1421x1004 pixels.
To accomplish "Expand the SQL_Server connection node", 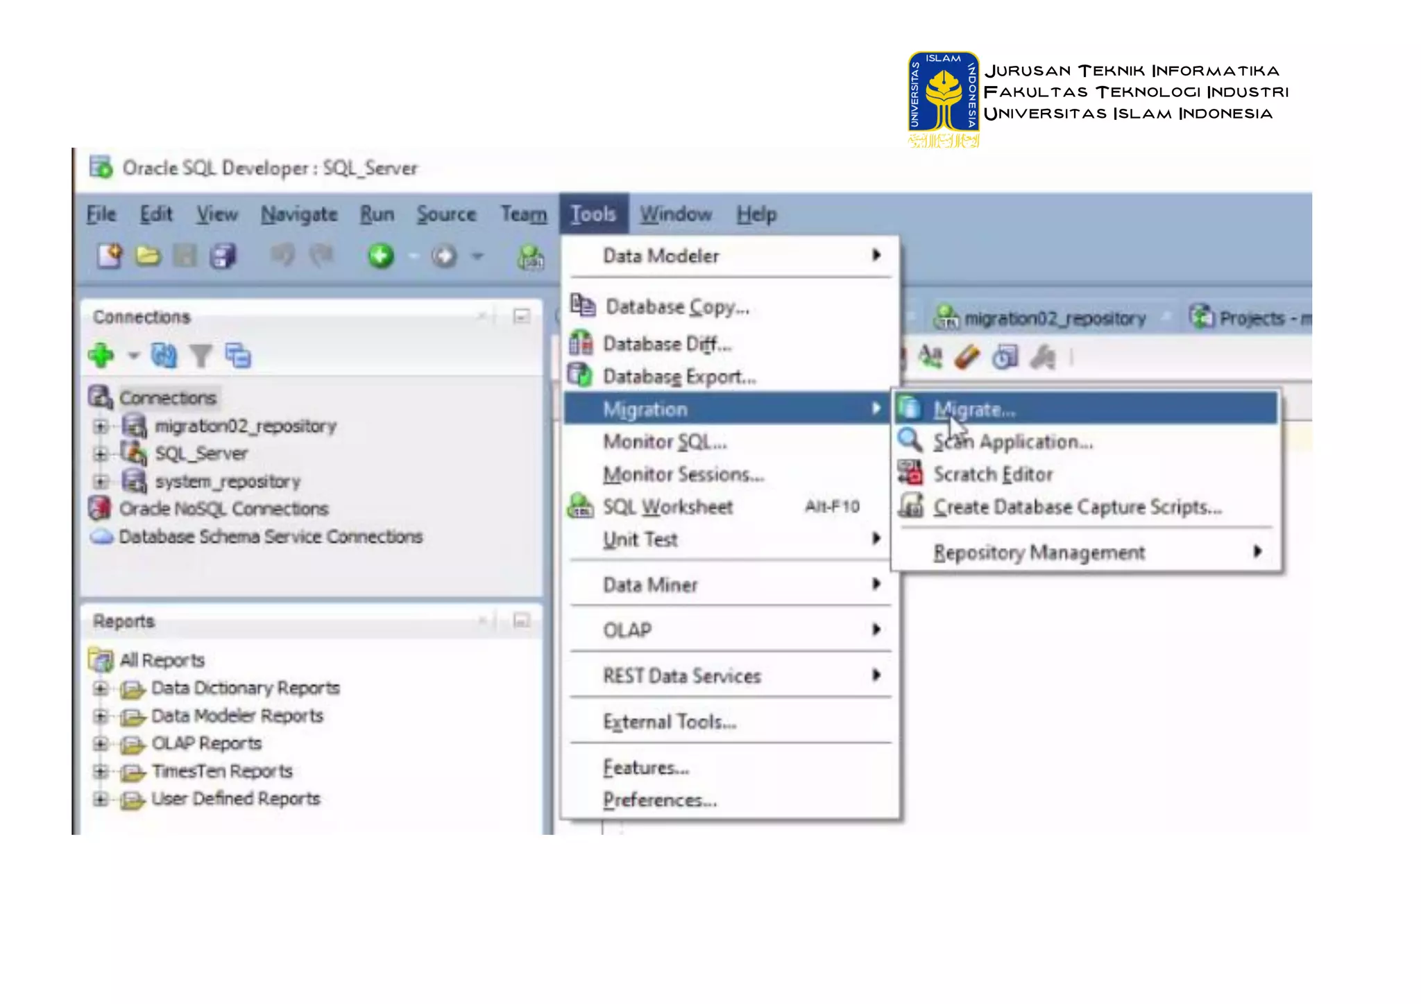I will tap(101, 453).
